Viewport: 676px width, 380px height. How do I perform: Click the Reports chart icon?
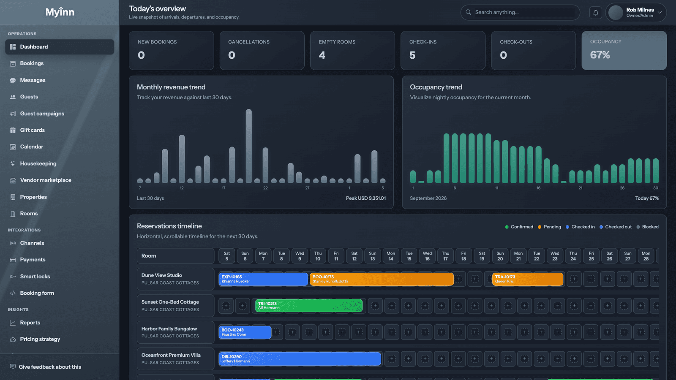13,323
